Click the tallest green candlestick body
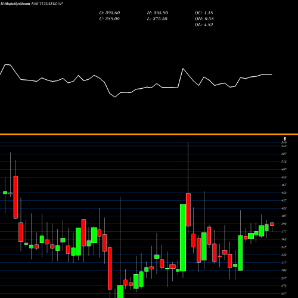The width and height of the screenshot is (298, 298). click(183, 238)
